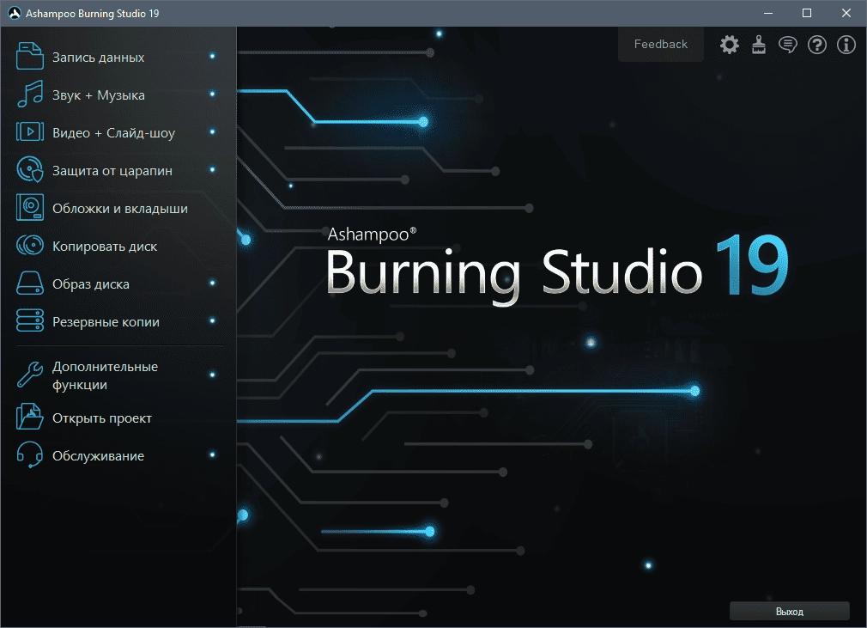
Task: Click the music note icon for Звук + Музыка
Action: coord(30,94)
